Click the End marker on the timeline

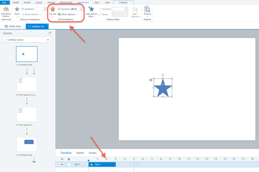click(x=137, y=163)
